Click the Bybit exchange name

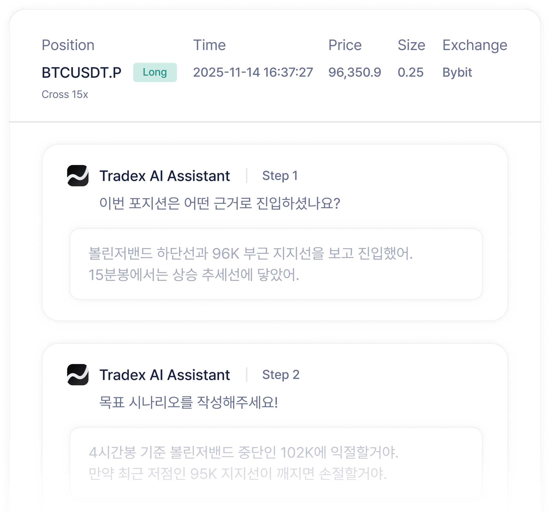click(x=457, y=72)
